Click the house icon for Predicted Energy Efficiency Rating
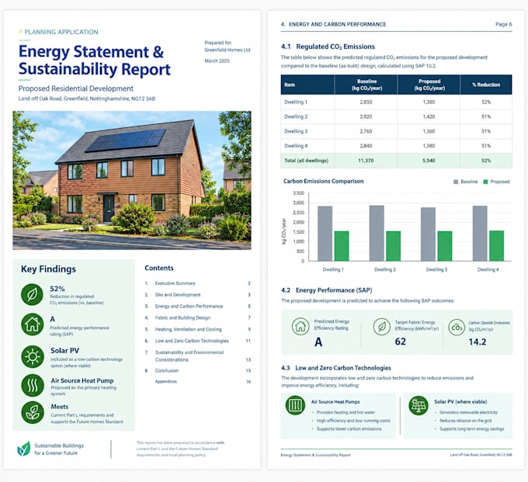 click(x=300, y=327)
